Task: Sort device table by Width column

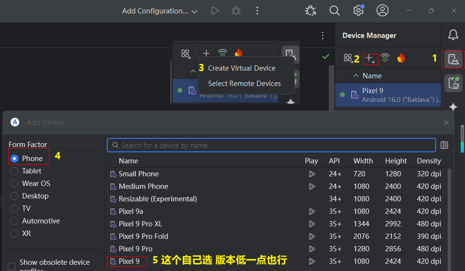Action: pyautogui.click(x=363, y=161)
